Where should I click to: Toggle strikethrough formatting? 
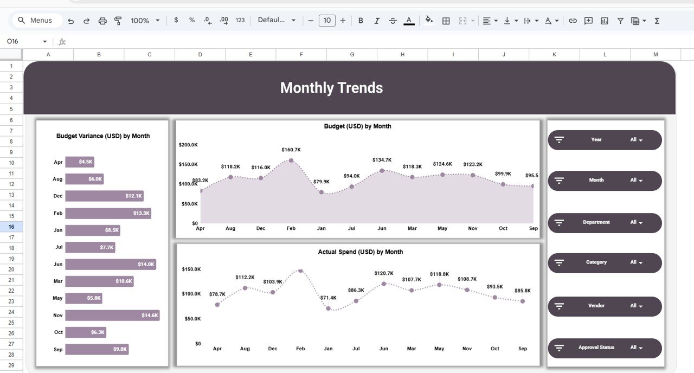(x=393, y=20)
